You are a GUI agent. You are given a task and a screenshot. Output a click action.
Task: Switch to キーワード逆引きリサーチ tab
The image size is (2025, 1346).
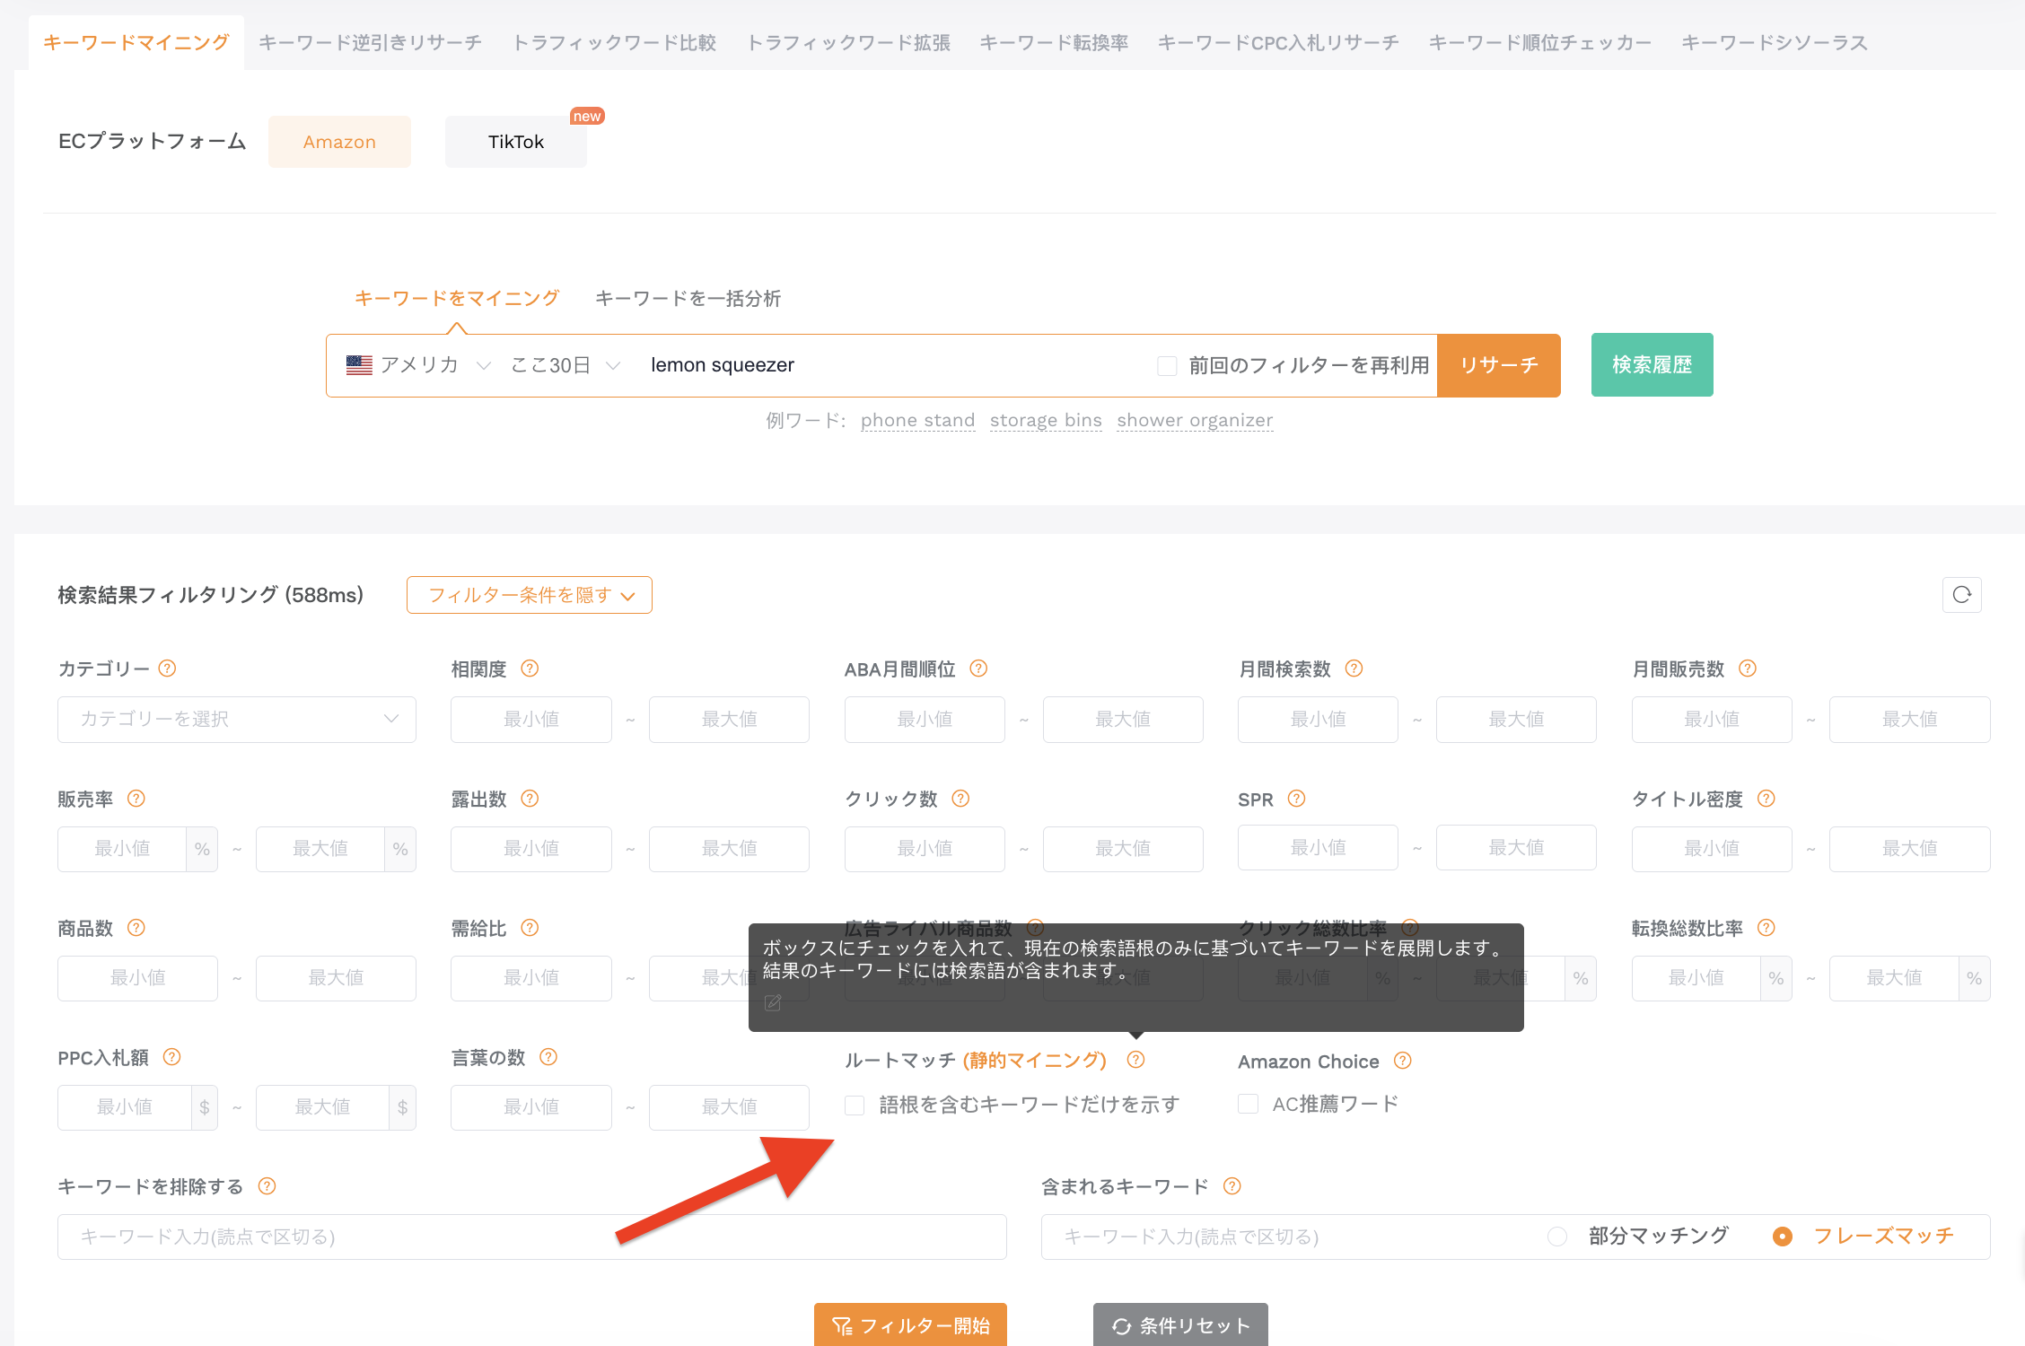click(x=370, y=42)
